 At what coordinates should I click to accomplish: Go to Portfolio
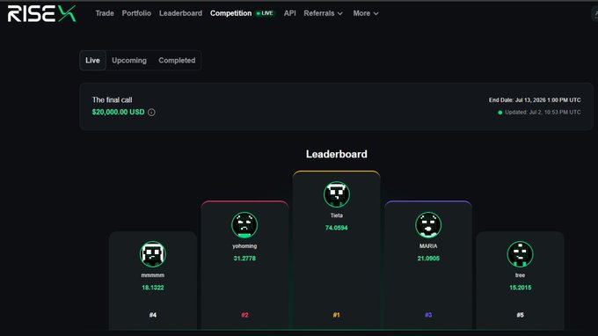click(136, 13)
